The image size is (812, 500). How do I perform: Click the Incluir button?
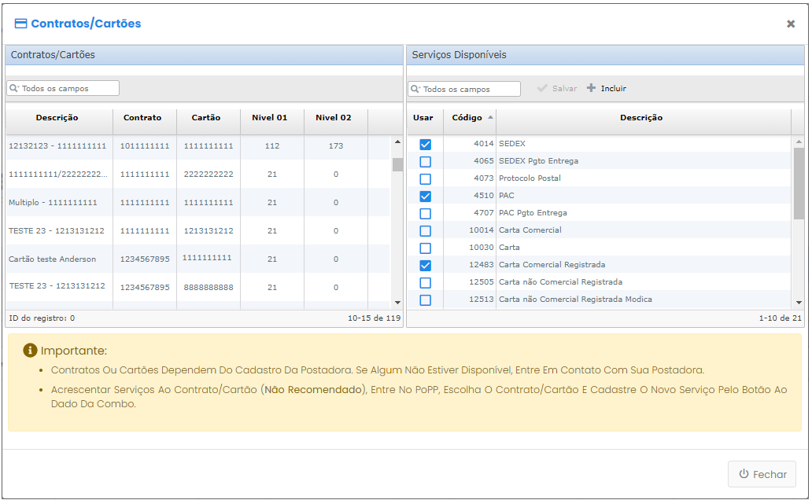[x=607, y=89]
